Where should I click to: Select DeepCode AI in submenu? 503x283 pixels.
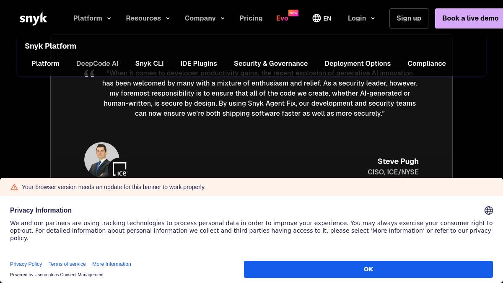pos(97,63)
